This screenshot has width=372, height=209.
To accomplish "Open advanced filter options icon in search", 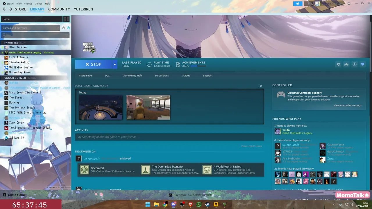I will coord(67,35).
